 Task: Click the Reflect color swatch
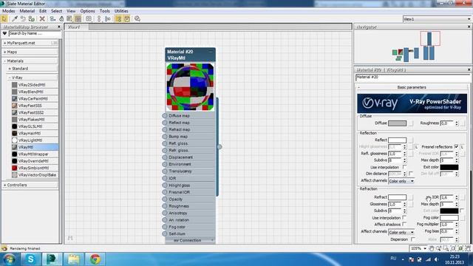[398, 140]
